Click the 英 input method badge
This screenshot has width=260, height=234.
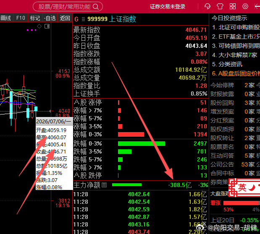click(242, 188)
